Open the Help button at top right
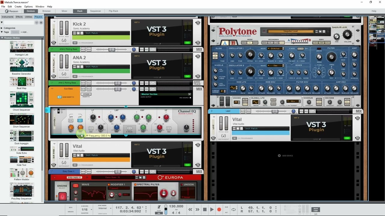Image resolution: width=385 pixels, height=216 pixels. [x=374, y=11]
